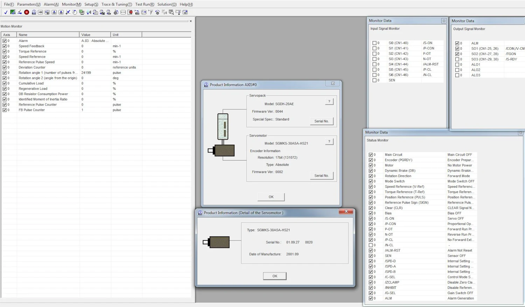The image size is (525, 307).
Task: Click the Product Information (i) toolbar icon
Action: coord(34,12)
